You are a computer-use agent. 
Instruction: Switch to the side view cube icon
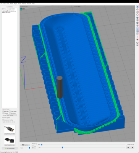click(x=137, y=26)
